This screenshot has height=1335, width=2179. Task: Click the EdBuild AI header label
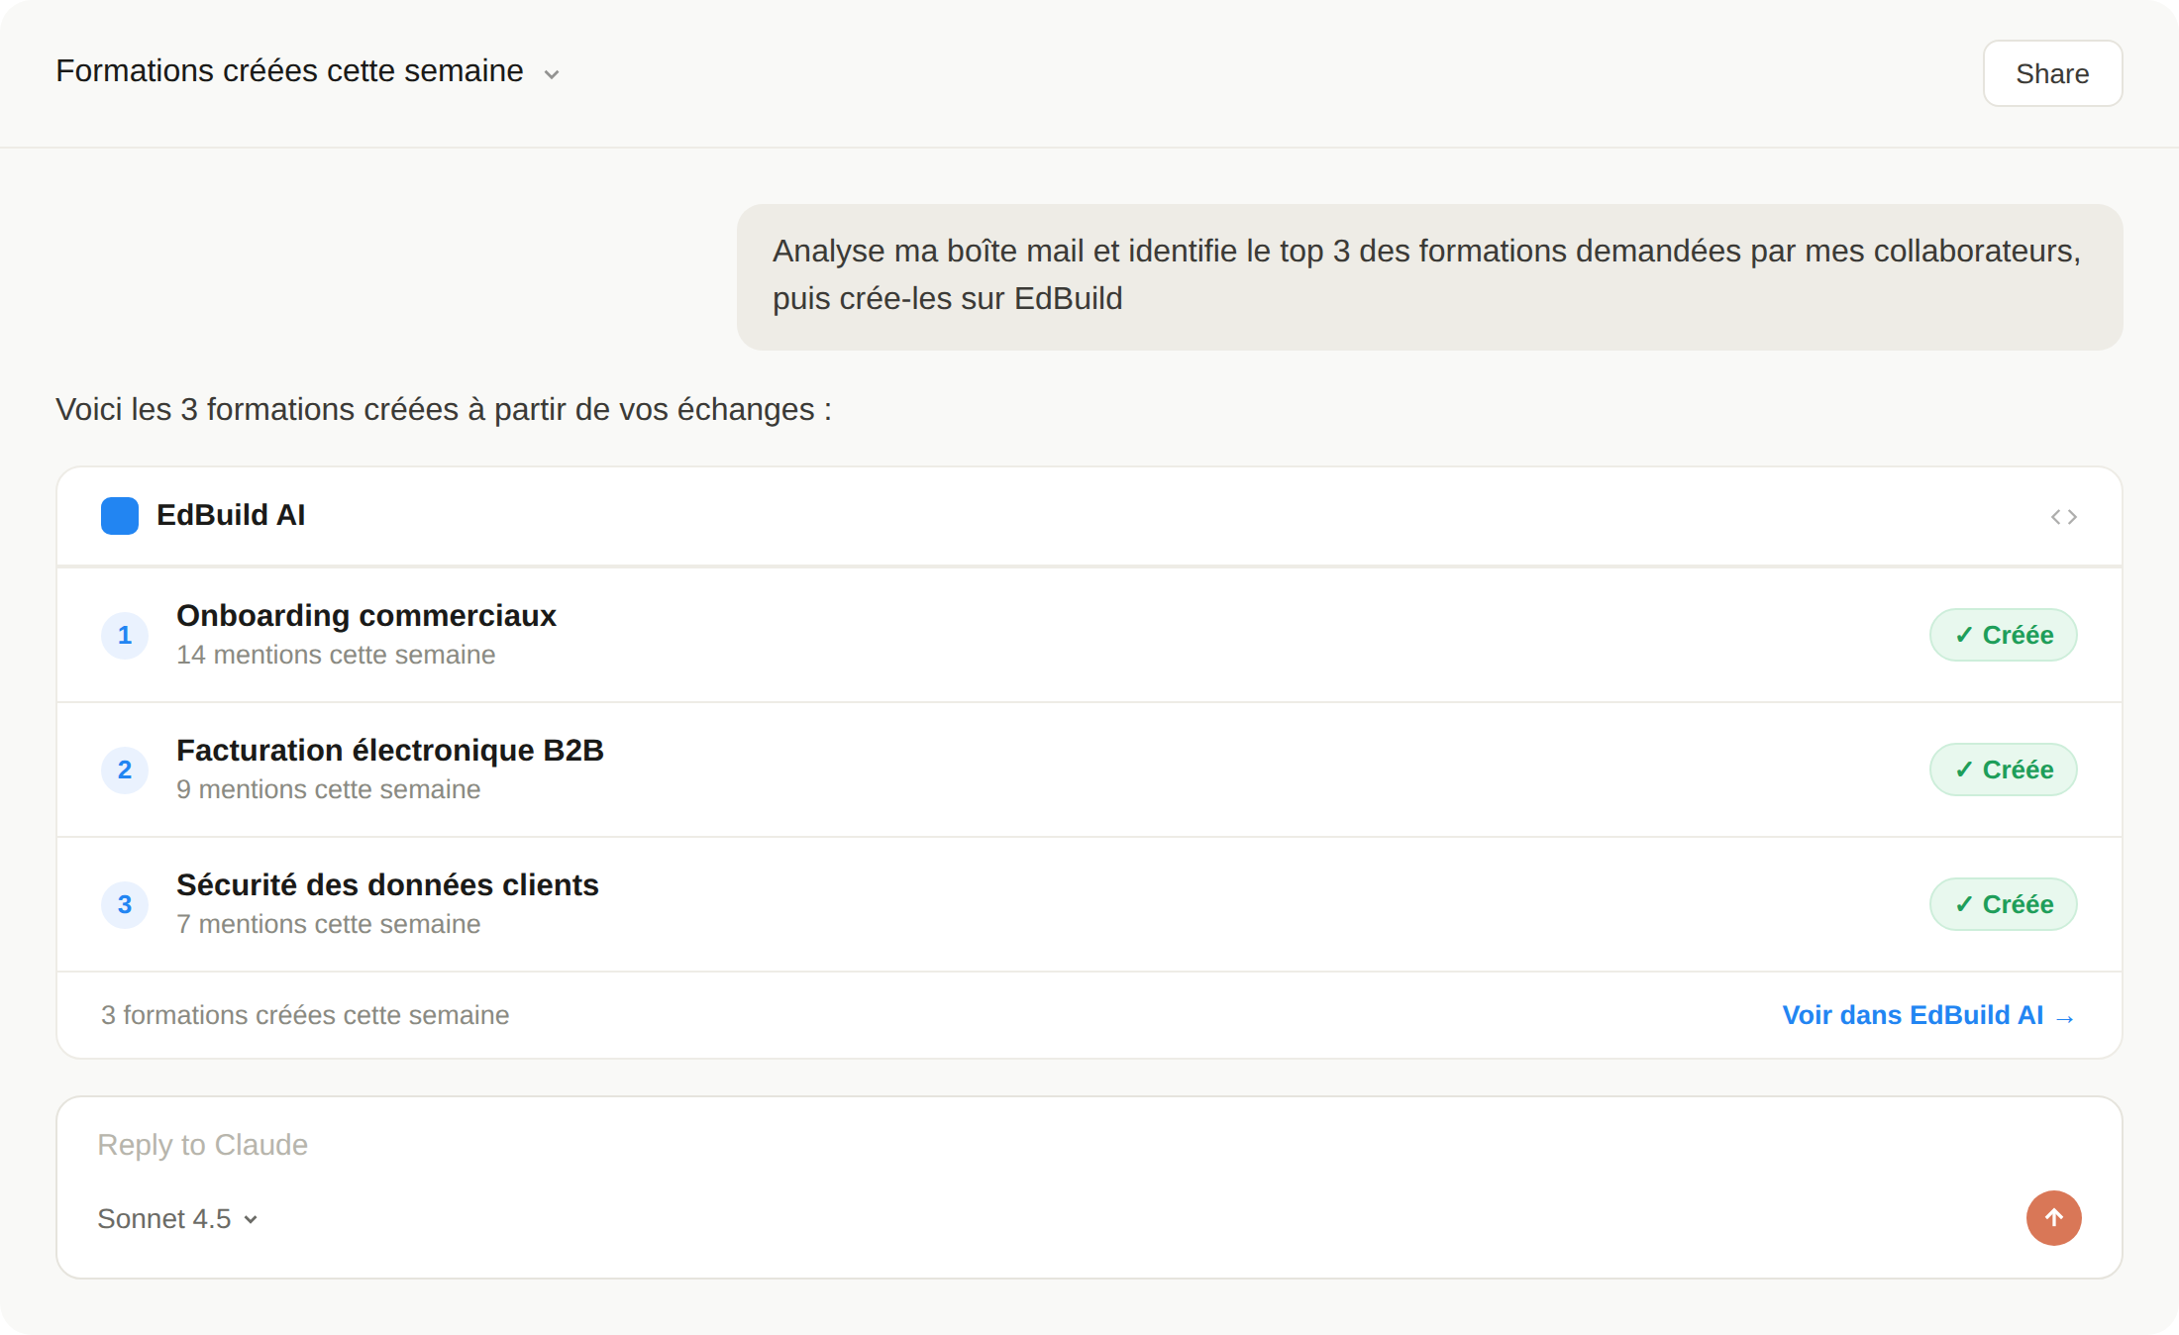231,515
